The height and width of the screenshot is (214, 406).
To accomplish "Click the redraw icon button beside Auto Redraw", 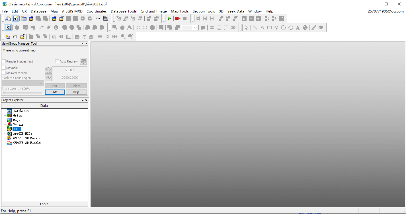I will point(83,61).
